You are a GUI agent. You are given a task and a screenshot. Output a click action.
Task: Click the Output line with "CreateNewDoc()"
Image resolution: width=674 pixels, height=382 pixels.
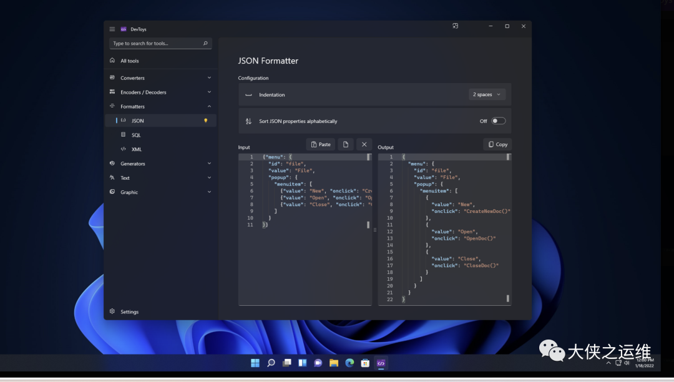(x=471, y=212)
